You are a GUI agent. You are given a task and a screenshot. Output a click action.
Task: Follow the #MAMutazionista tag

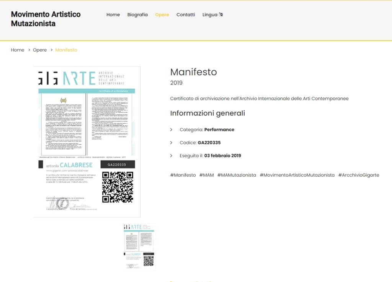coord(237,175)
